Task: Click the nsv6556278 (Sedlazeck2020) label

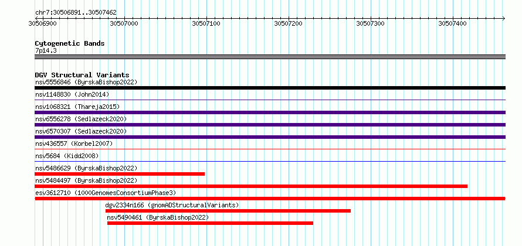Action: pos(81,119)
